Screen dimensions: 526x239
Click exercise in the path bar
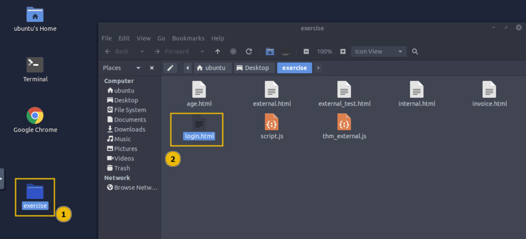(x=294, y=68)
